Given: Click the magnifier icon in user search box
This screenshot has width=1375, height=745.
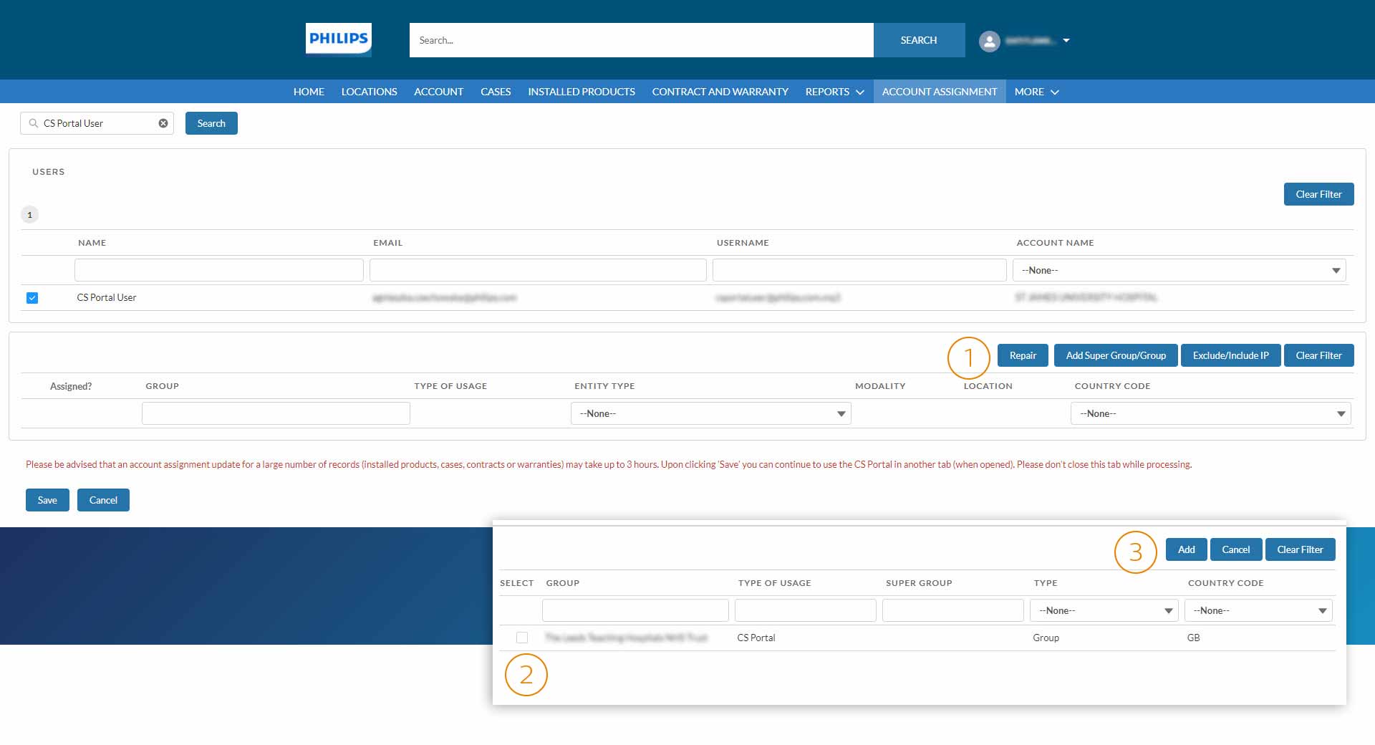Looking at the screenshot, I should tap(33, 123).
